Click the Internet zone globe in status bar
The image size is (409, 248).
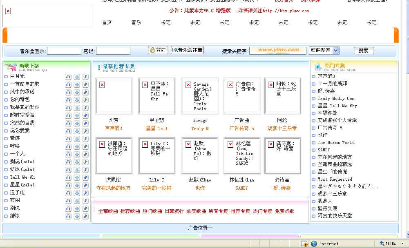pyautogui.click(x=314, y=244)
